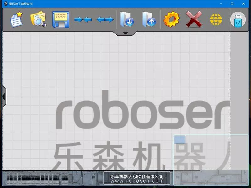
Task: Open the www.robosen.com link
Action: (137, 181)
